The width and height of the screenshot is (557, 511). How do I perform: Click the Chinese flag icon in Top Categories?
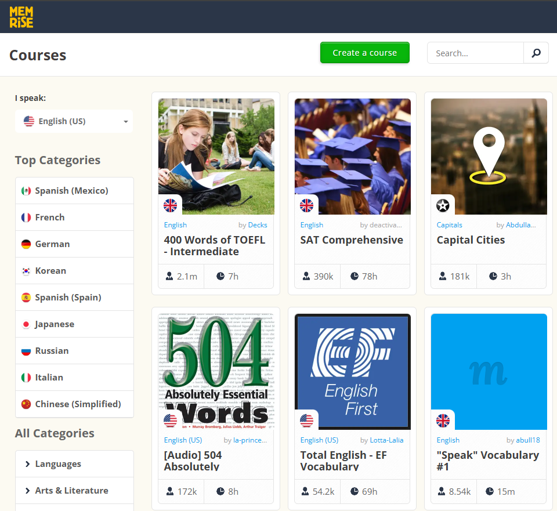tap(26, 404)
